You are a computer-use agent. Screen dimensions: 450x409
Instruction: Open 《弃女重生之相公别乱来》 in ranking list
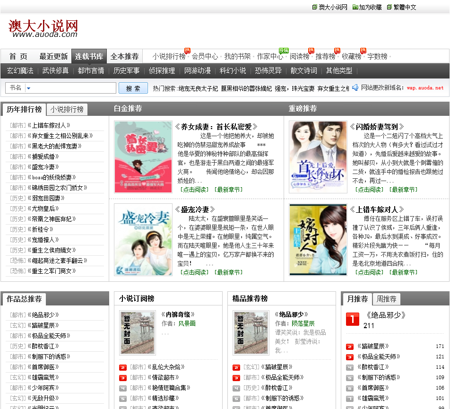(x=61, y=136)
